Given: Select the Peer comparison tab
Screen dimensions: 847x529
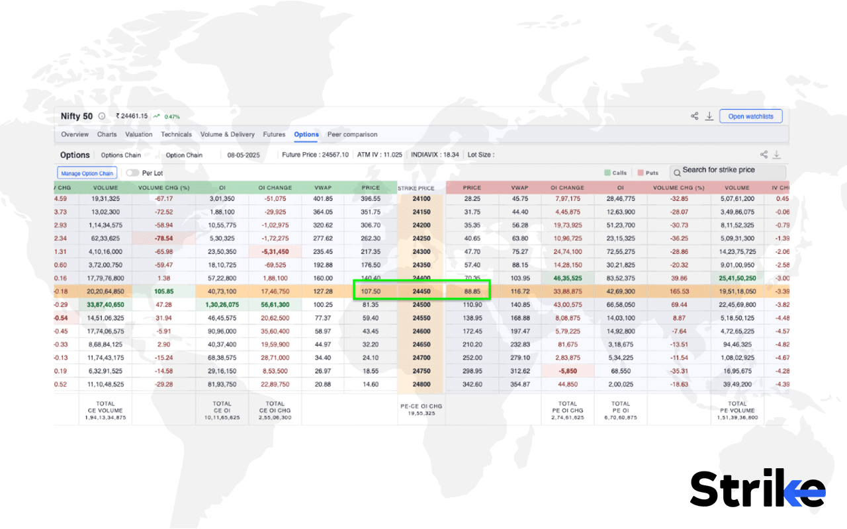Looking at the screenshot, I should [x=352, y=134].
